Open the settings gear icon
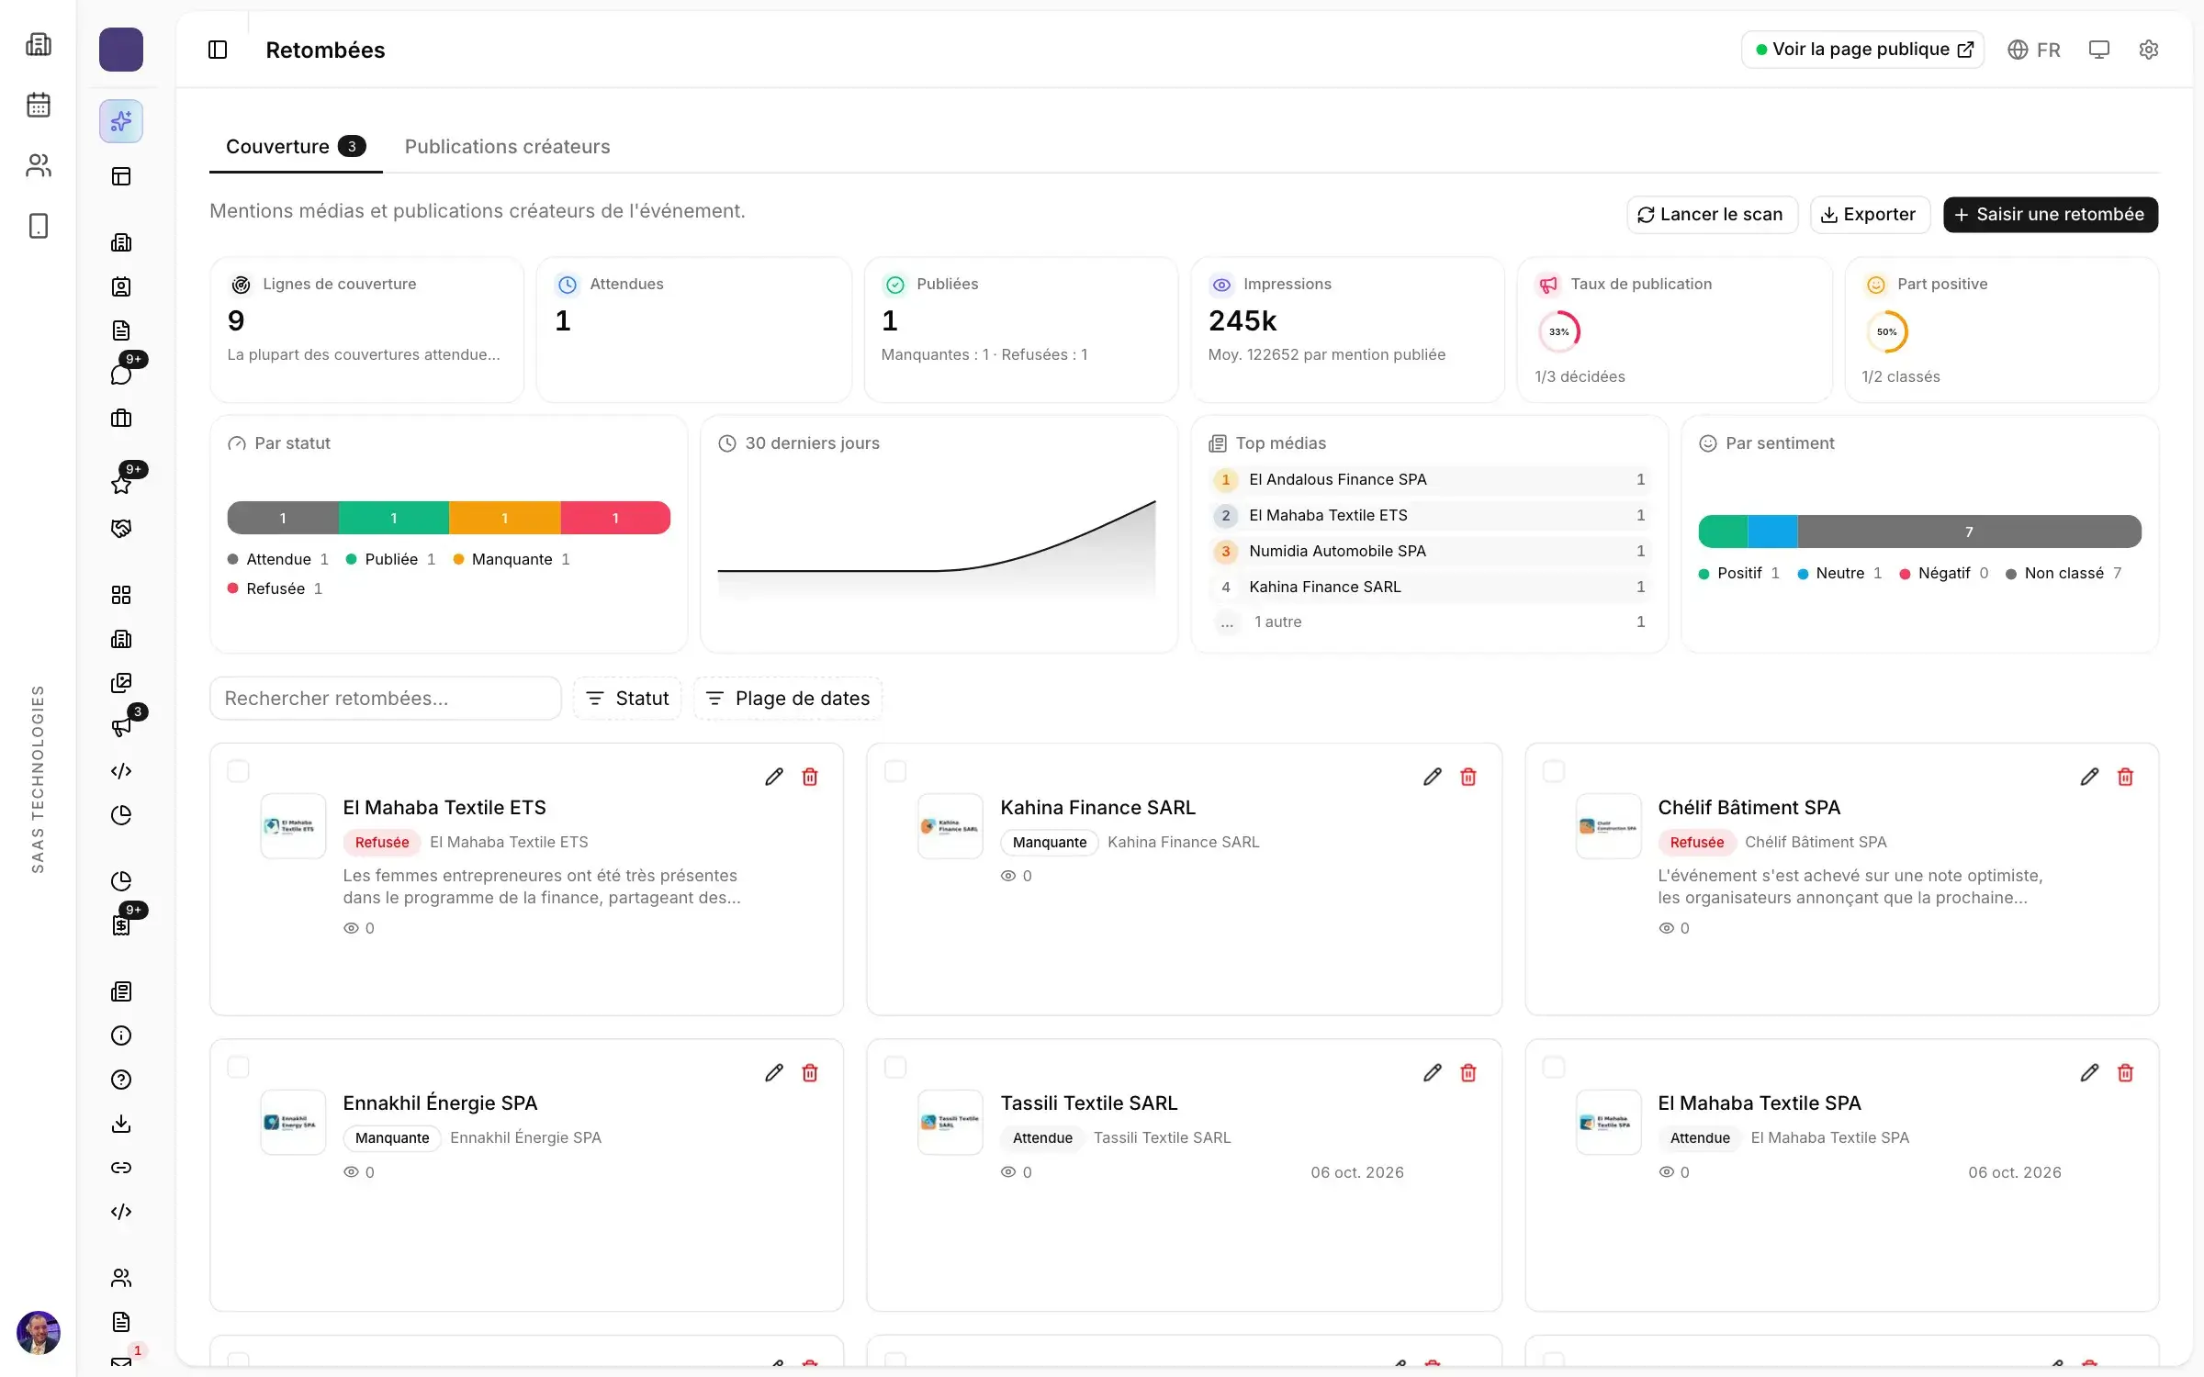This screenshot has height=1377, width=2204. coord(2148,50)
